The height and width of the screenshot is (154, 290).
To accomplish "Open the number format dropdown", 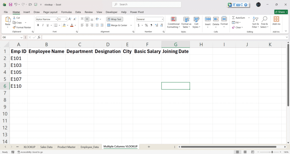I will click(x=162, y=19).
